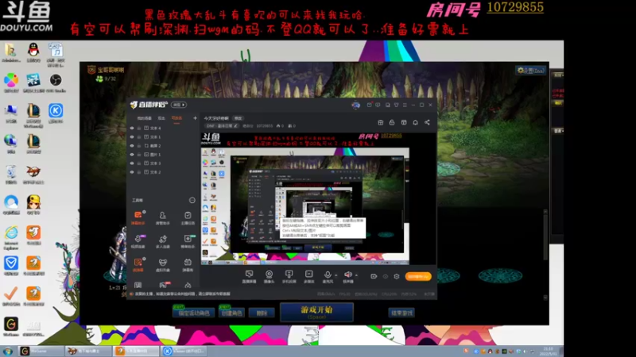Open the 房管助手 tool icon
The width and height of the screenshot is (636, 357).
coord(163,217)
